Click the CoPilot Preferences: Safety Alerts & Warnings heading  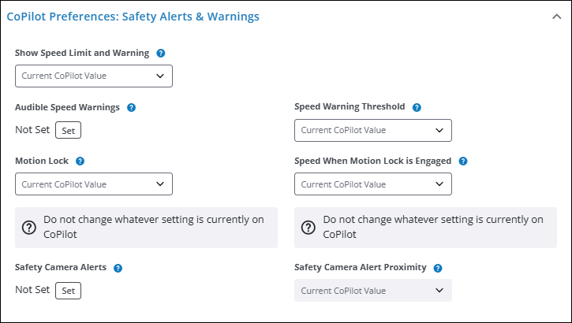point(133,16)
